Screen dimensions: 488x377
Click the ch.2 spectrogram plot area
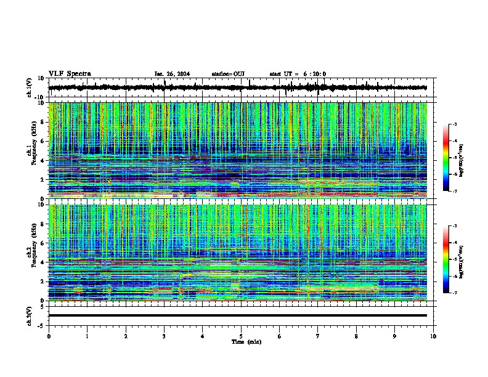(x=237, y=253)
